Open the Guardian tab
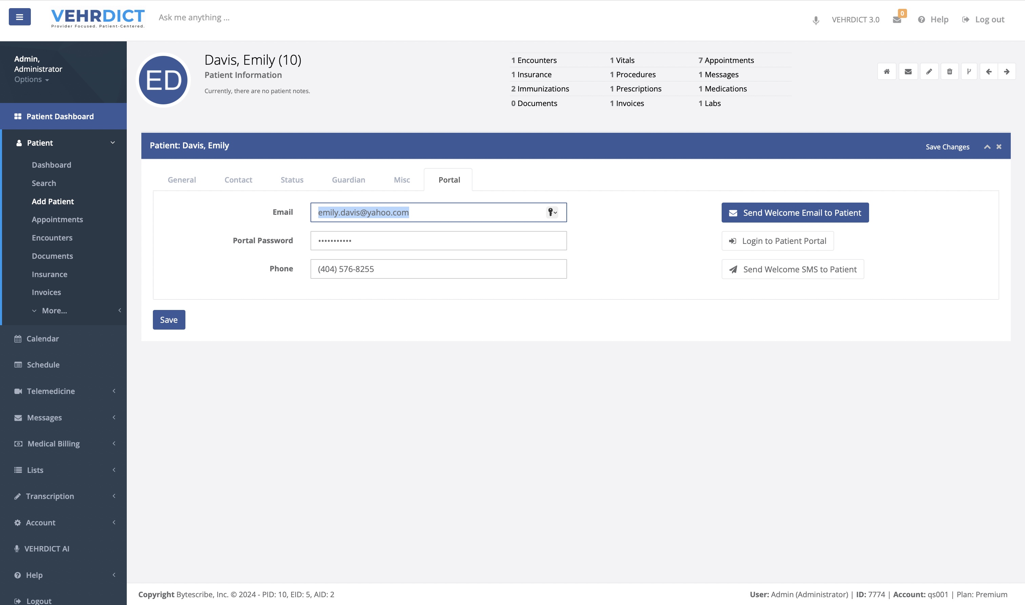 (x=348, y=180)
